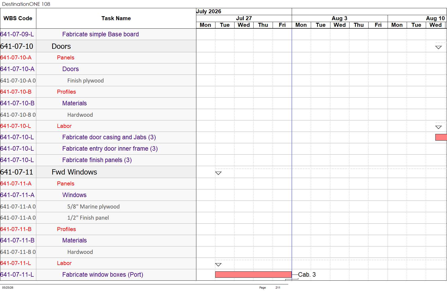Click WBS code 641-07-10

(x=17, y=46)
